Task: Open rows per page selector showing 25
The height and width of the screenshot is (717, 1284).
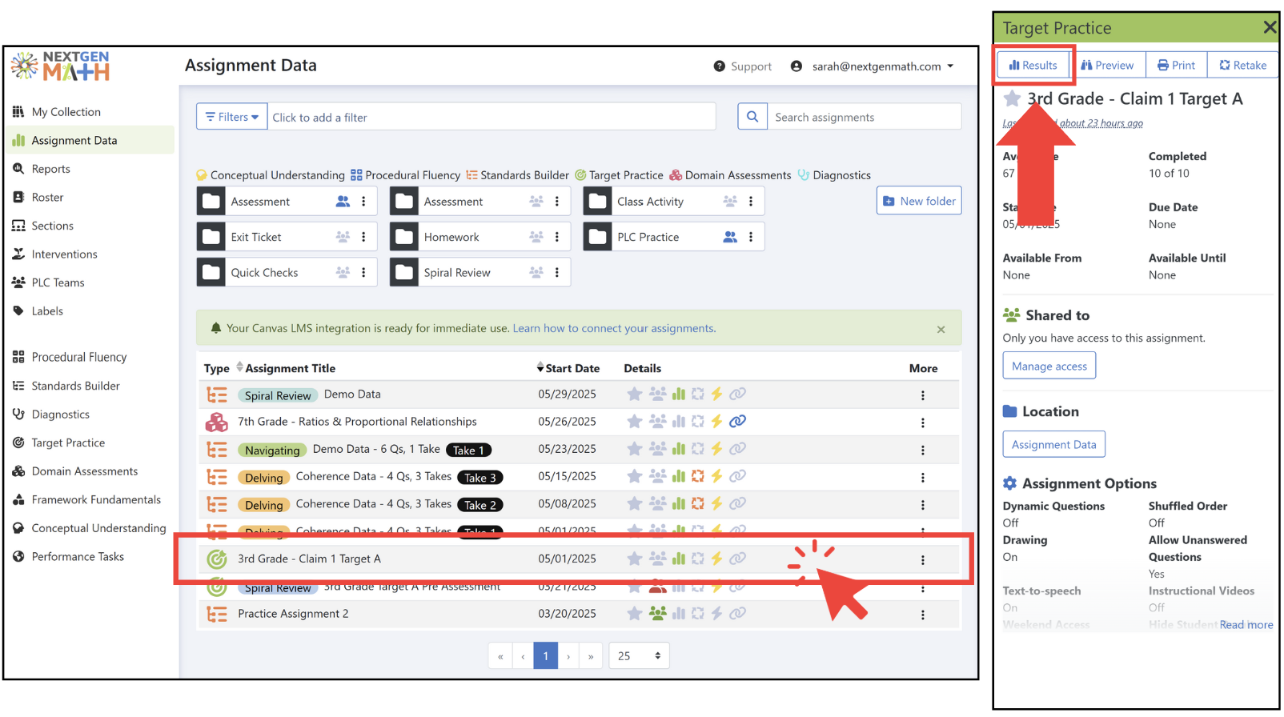Action: [x=639, y=655]
